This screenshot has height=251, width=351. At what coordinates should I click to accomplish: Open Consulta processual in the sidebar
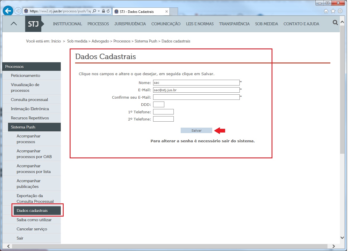32,100
